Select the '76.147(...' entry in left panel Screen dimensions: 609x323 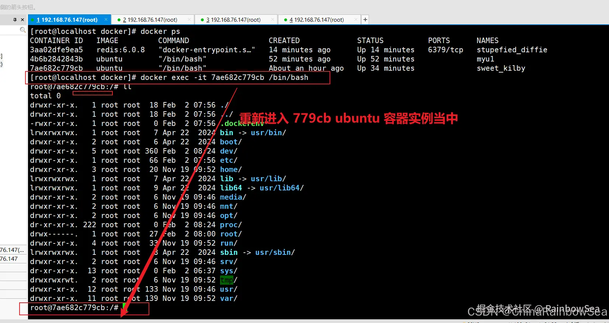pos(12,250)
